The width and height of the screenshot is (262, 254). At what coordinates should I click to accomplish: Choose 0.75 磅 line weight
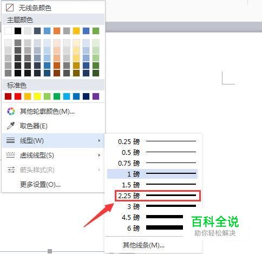coord(153,163)
